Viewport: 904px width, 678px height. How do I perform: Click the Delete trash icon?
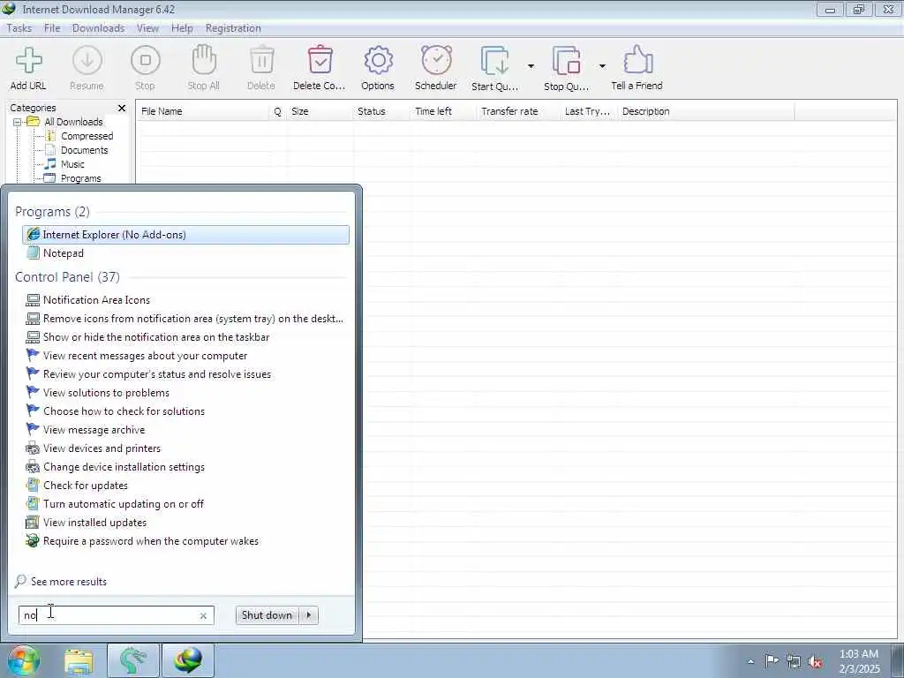pos(261,60)
